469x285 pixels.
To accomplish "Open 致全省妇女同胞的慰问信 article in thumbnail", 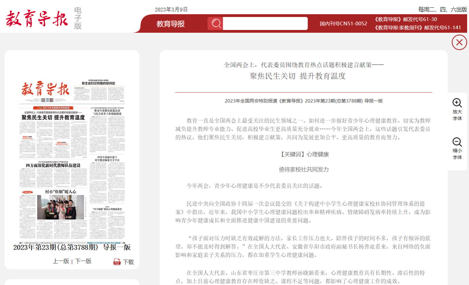I will pos(98,83).
